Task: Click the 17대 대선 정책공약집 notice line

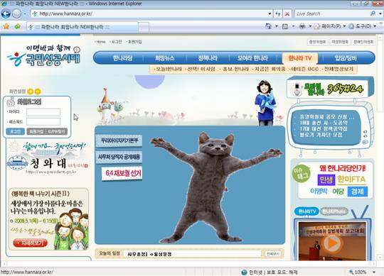Action: (324, 128)
